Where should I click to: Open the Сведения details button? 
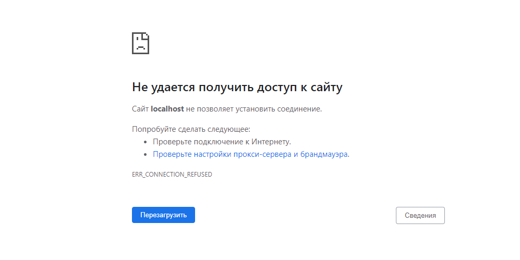420,215
